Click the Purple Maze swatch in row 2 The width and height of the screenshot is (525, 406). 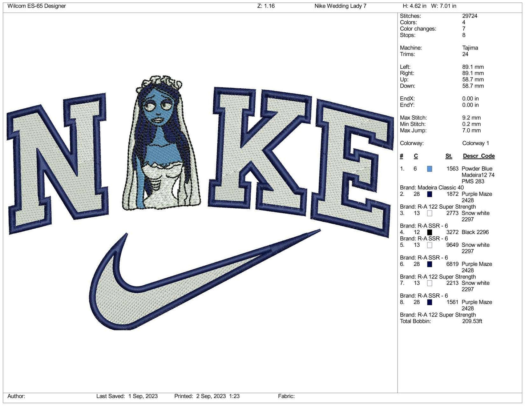(x=430, y=194)
